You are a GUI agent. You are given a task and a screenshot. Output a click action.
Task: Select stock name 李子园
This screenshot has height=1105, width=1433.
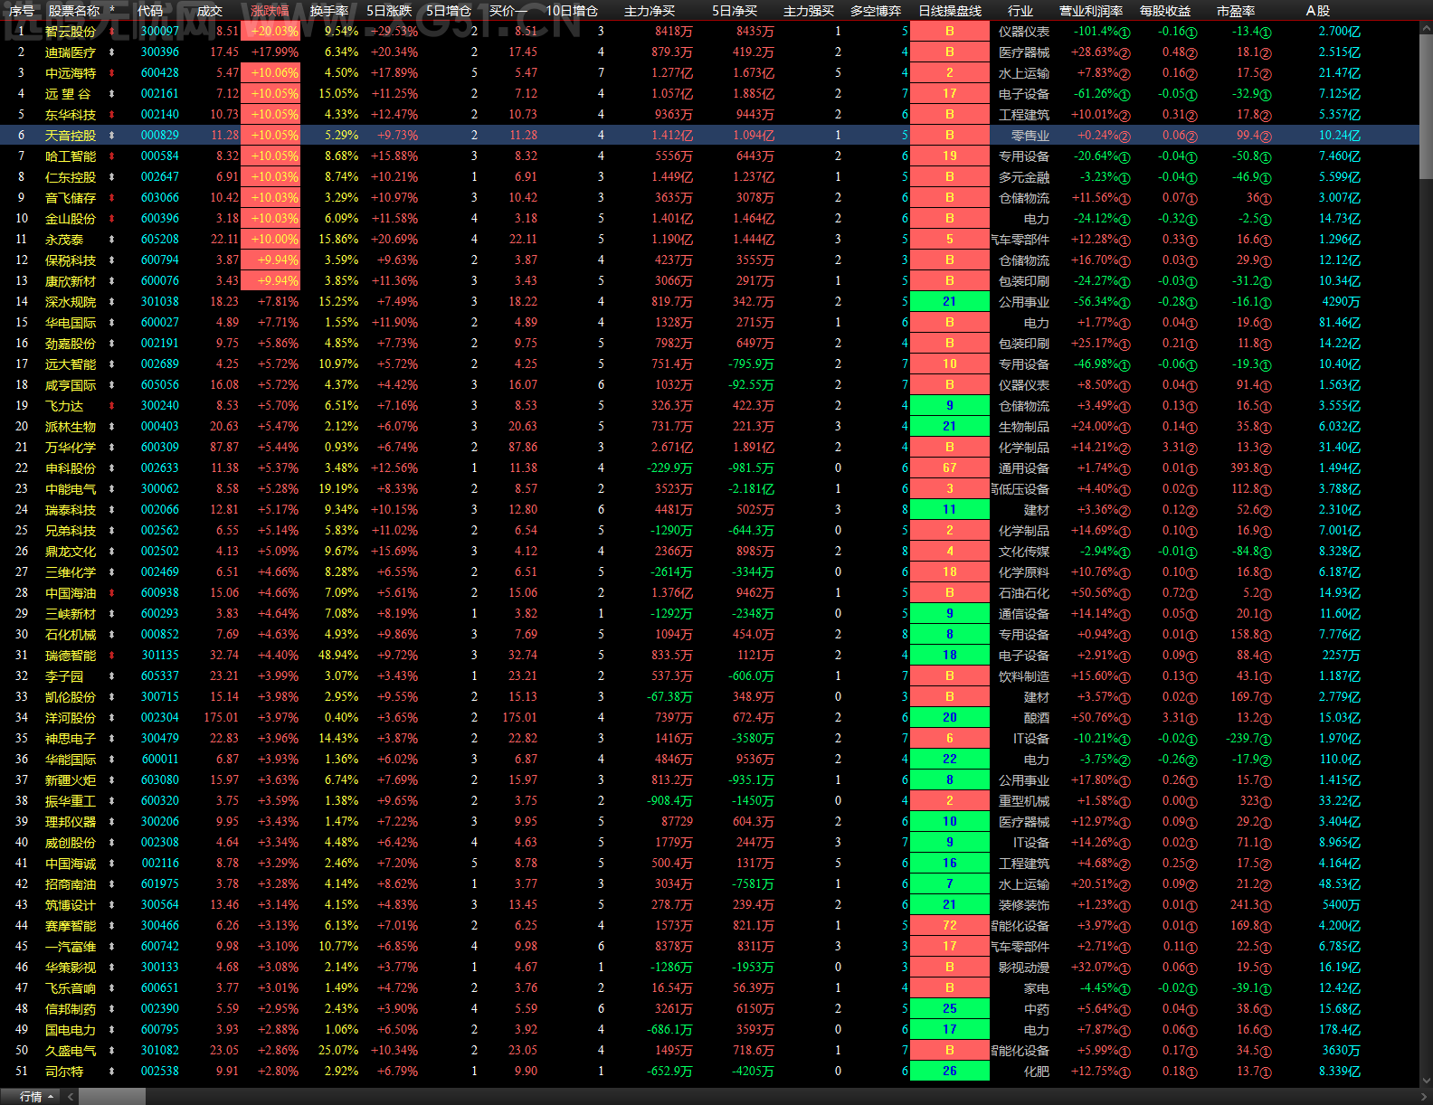point(64,676)
